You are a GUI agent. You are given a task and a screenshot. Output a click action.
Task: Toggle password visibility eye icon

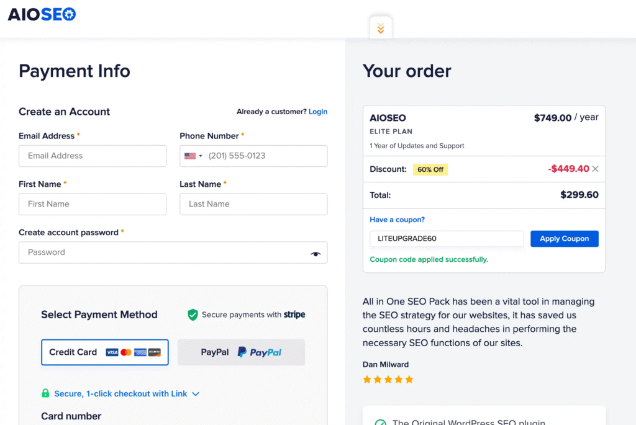(x=316, y=253)
